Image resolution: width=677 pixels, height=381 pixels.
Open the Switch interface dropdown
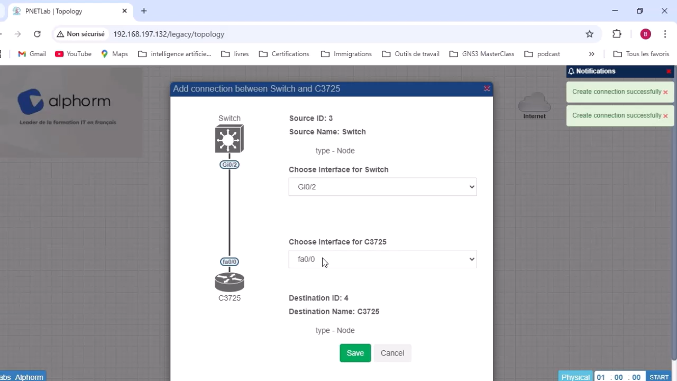[382, 187]
